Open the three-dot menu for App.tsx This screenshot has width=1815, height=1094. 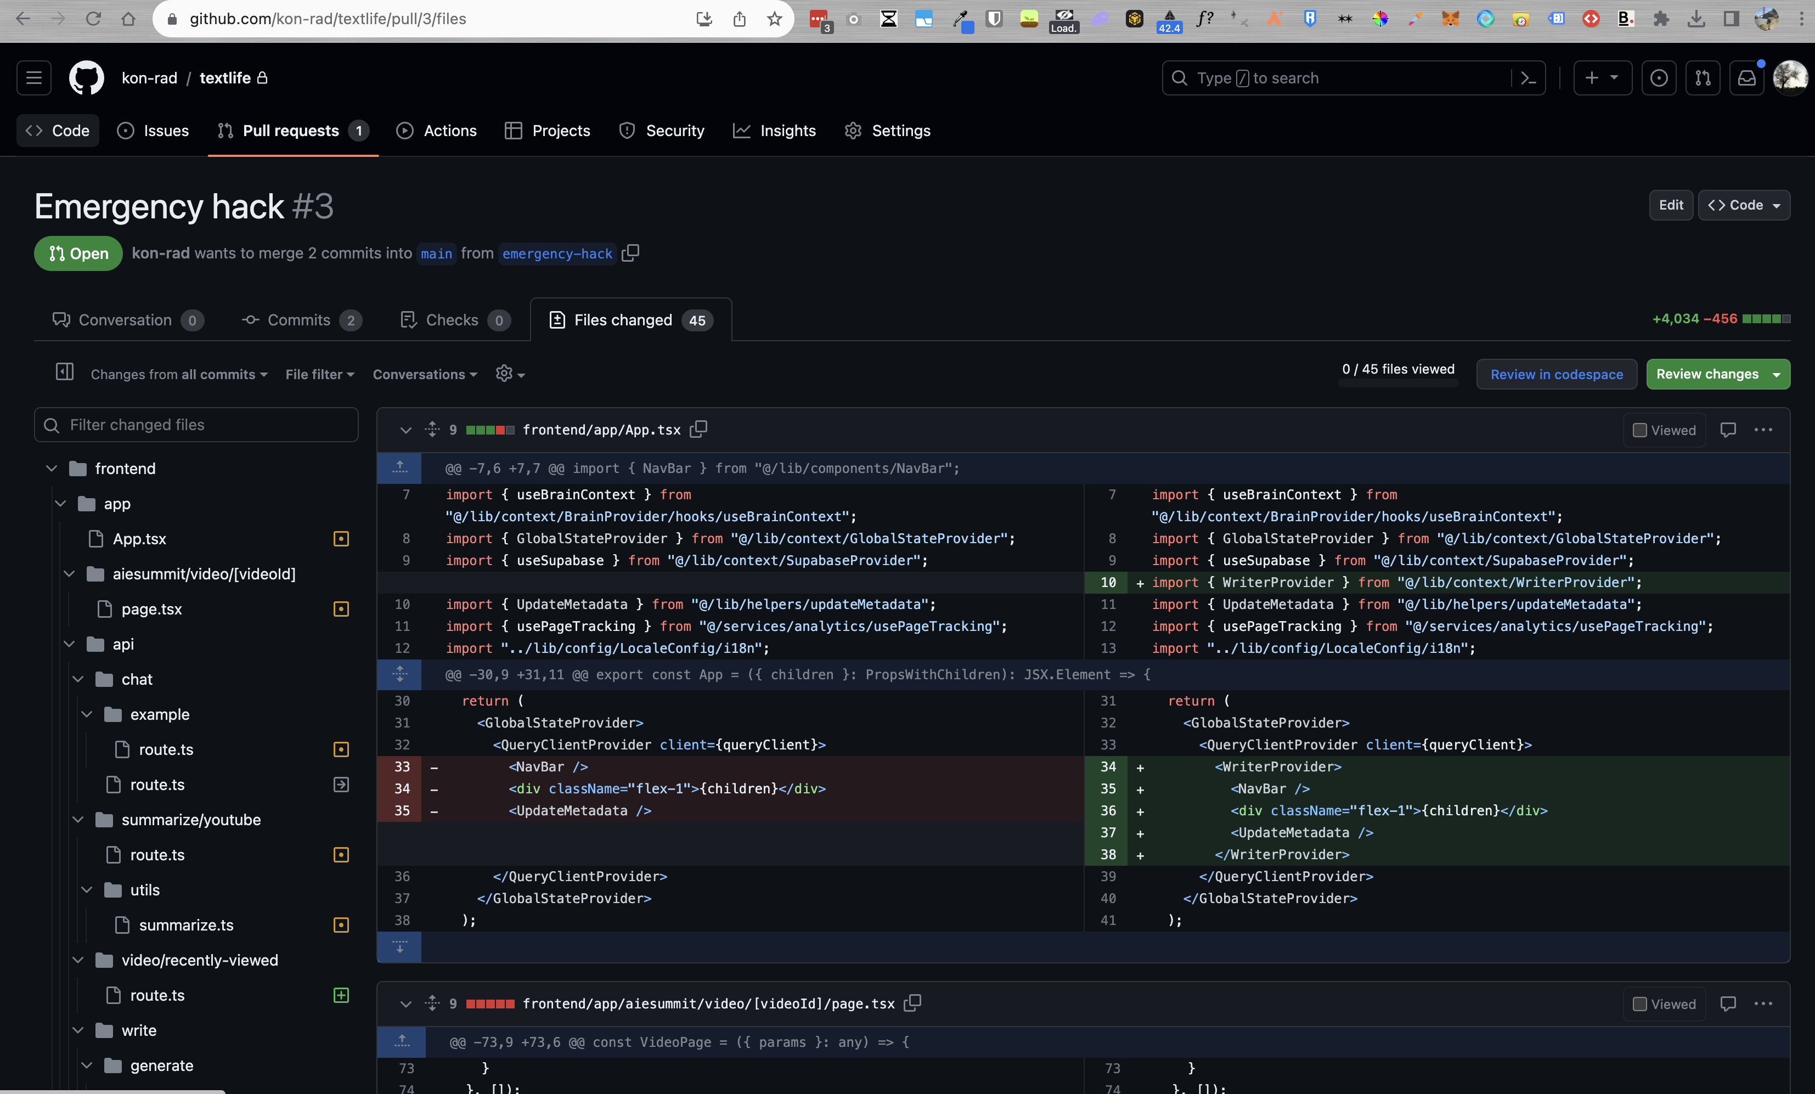pyautogui.click(x=1763, y=430)
